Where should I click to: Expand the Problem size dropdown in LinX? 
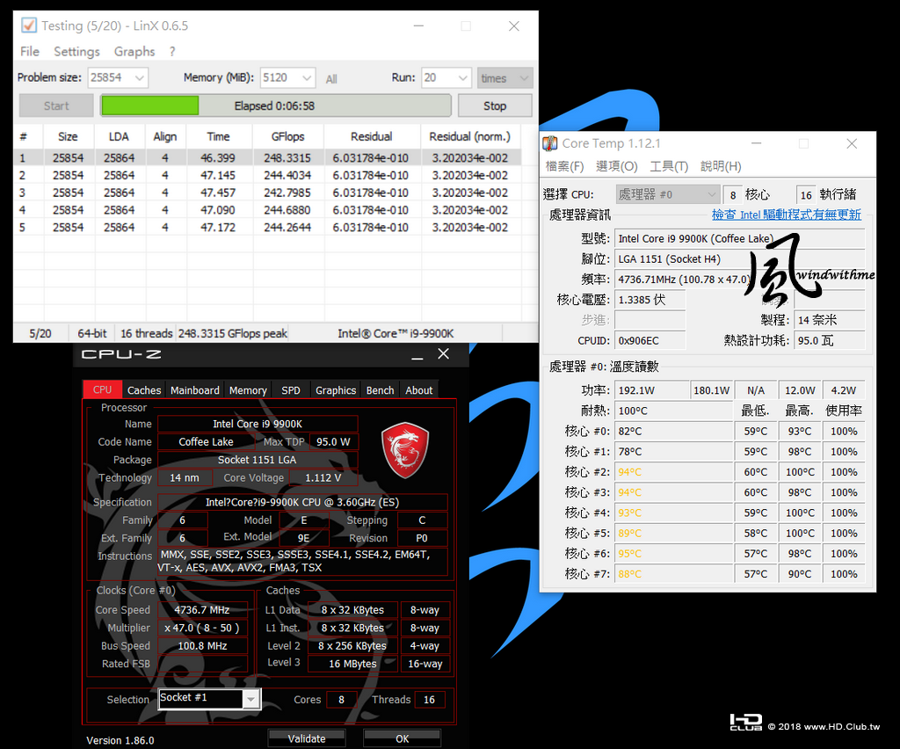point(140,78)
